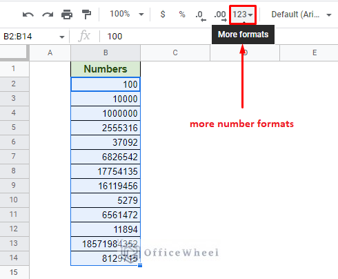Click the Redo arrow icon

48,15
